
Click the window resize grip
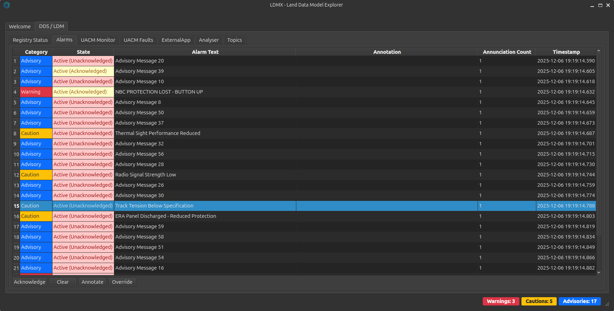pyautogui.click(x=607, y=304)
